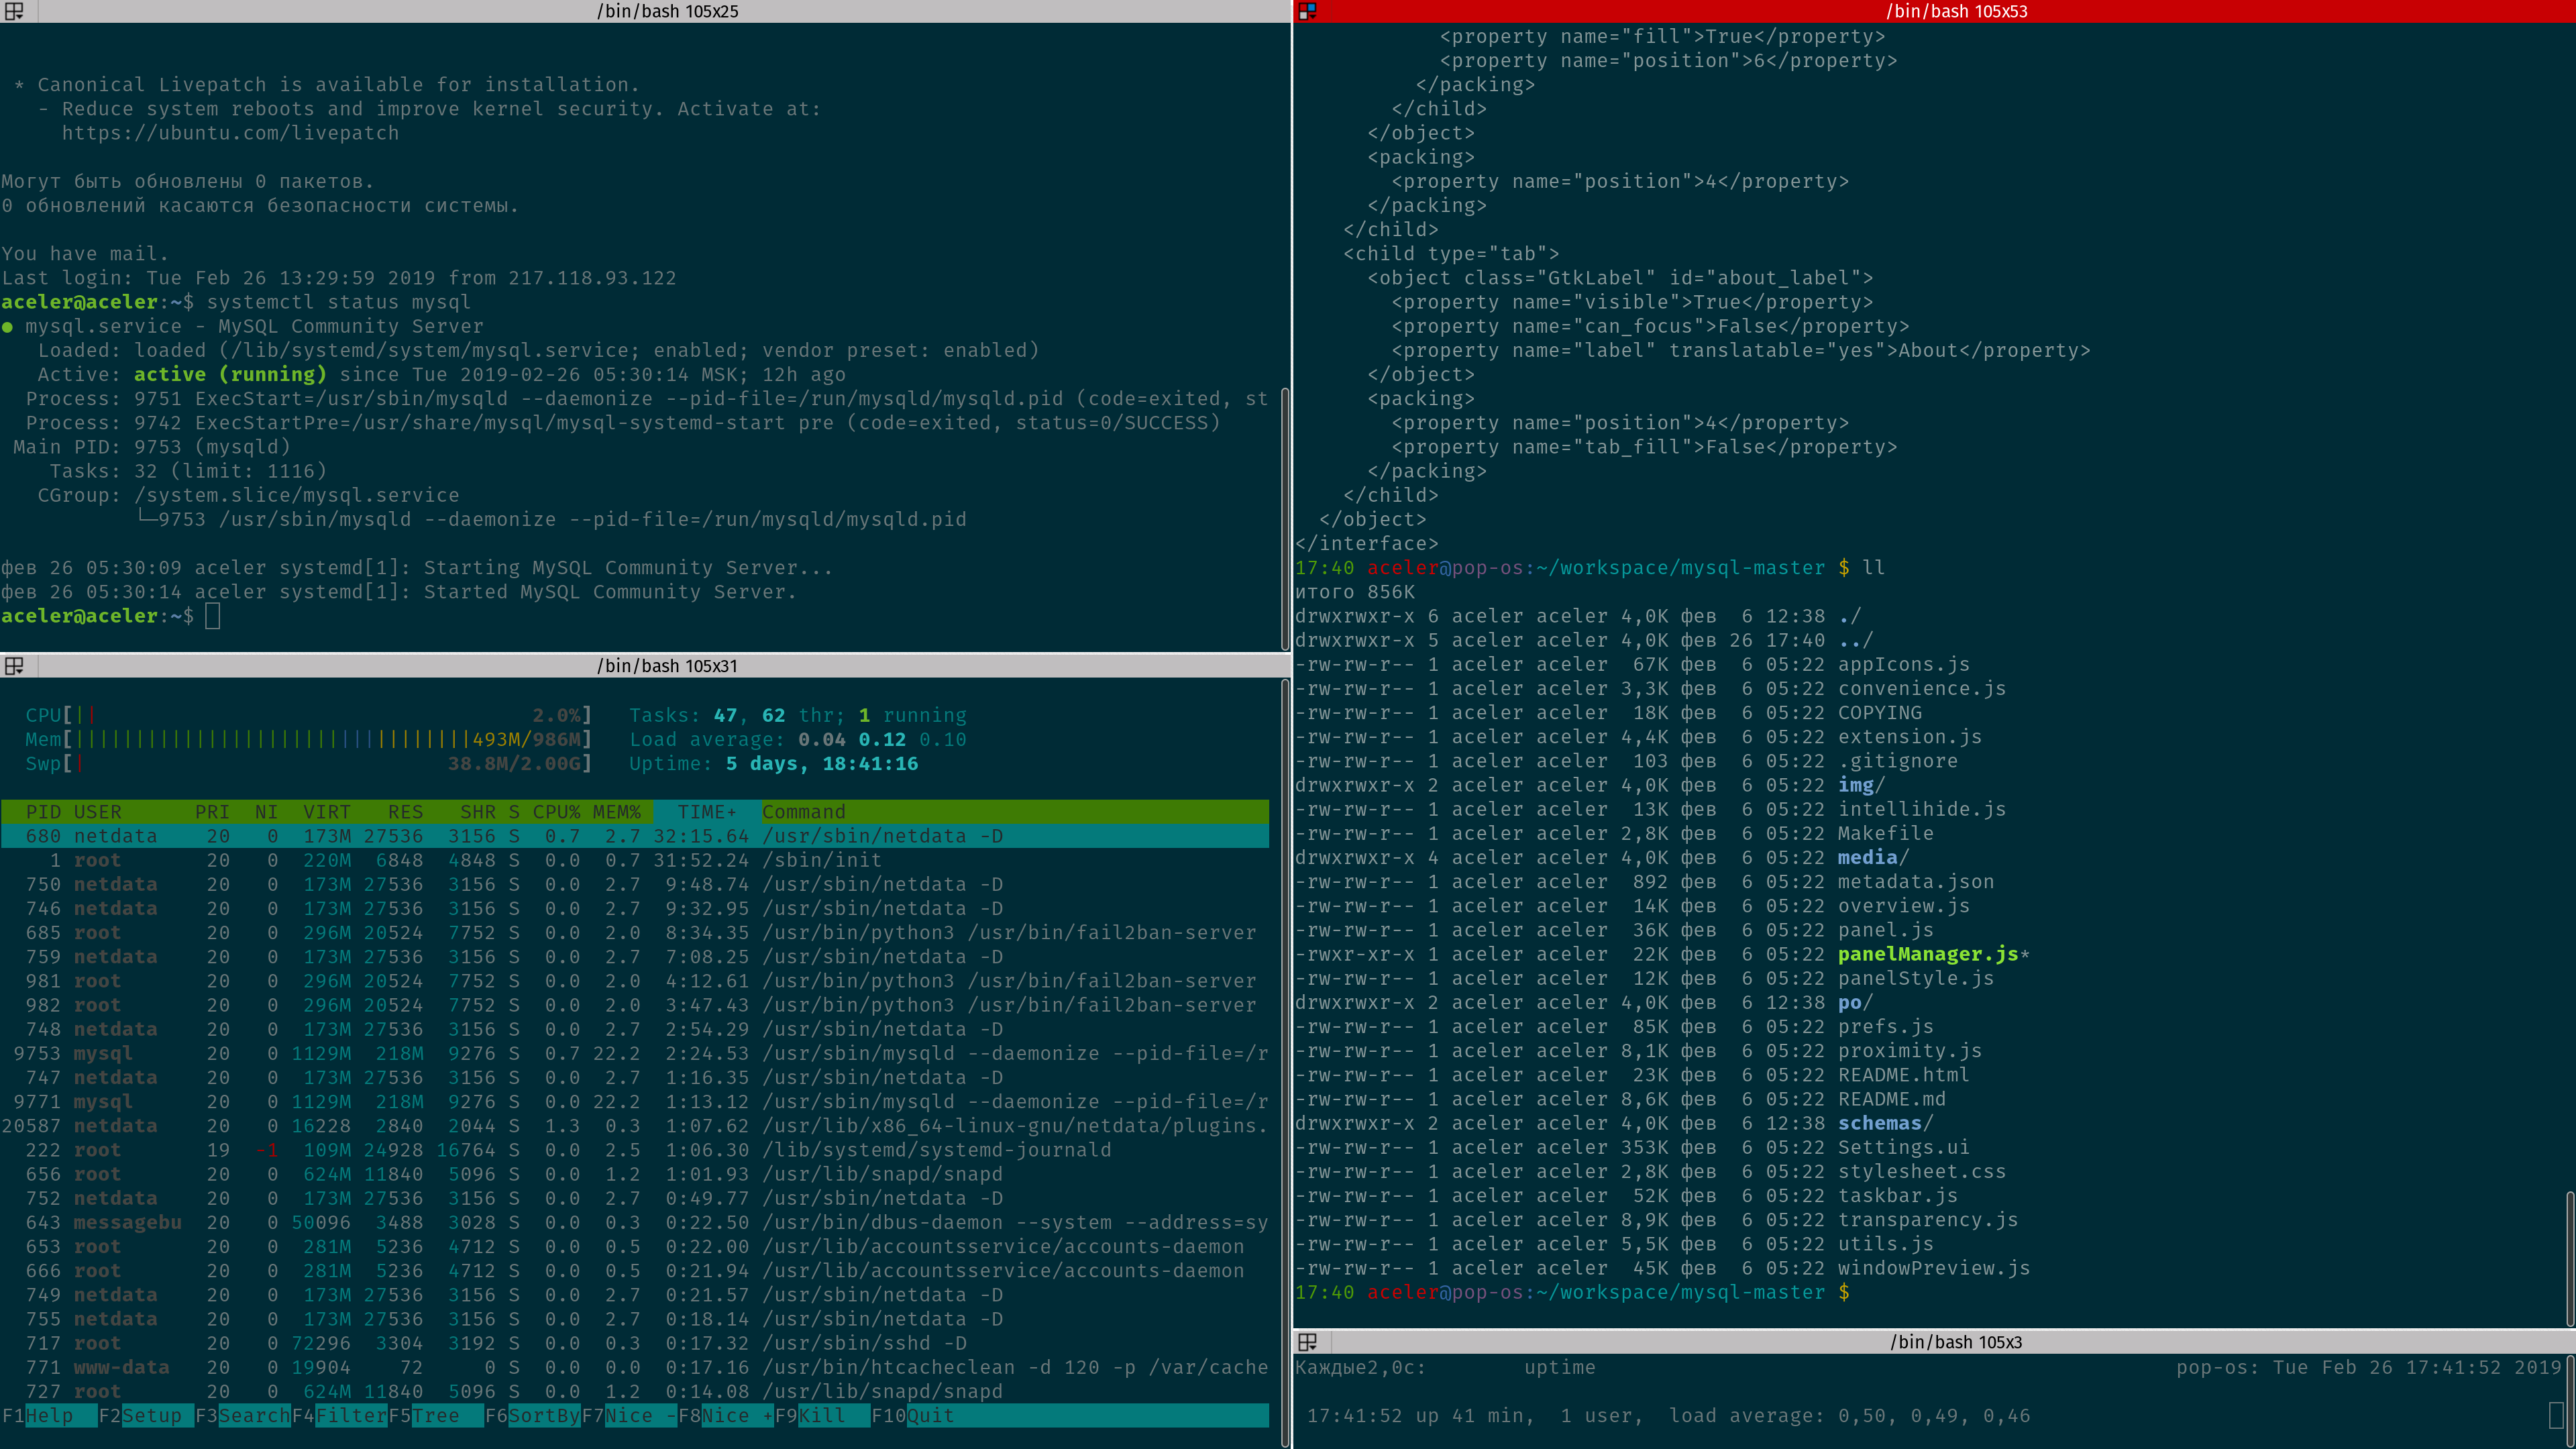Select the /bin/bash 105x25 terminal title
This screenshot has width=2576, height=1449.
tap(667, 11)
